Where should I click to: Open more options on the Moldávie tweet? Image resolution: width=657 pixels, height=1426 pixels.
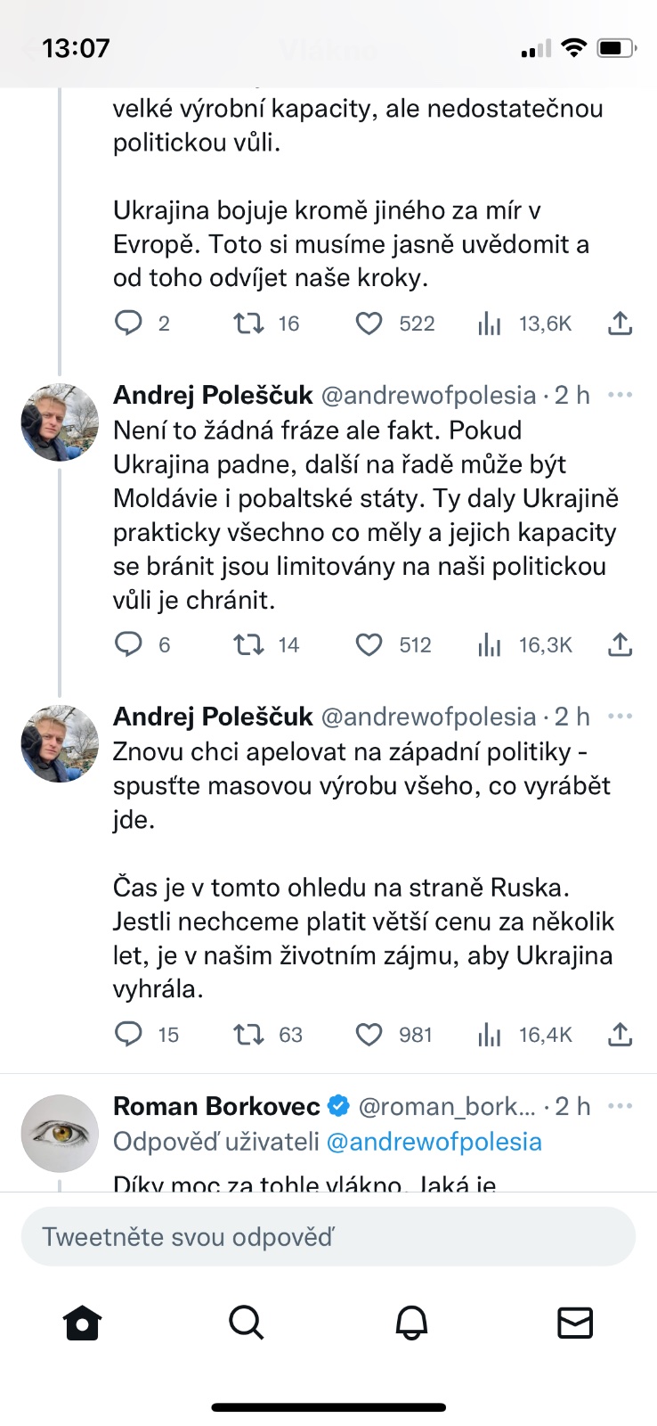click(x=620, y=395)
